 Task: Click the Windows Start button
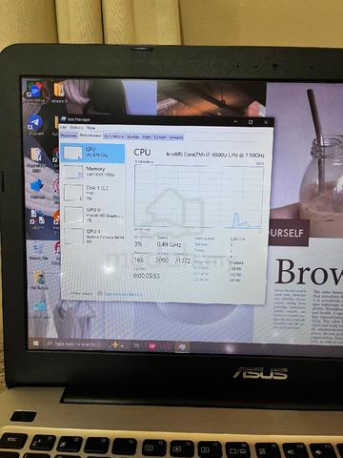point(35,343)
